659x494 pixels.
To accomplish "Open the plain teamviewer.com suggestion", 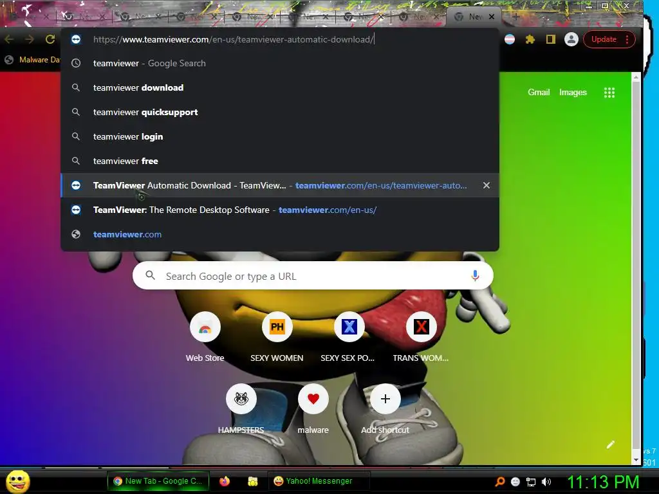I will coord(280,234).
